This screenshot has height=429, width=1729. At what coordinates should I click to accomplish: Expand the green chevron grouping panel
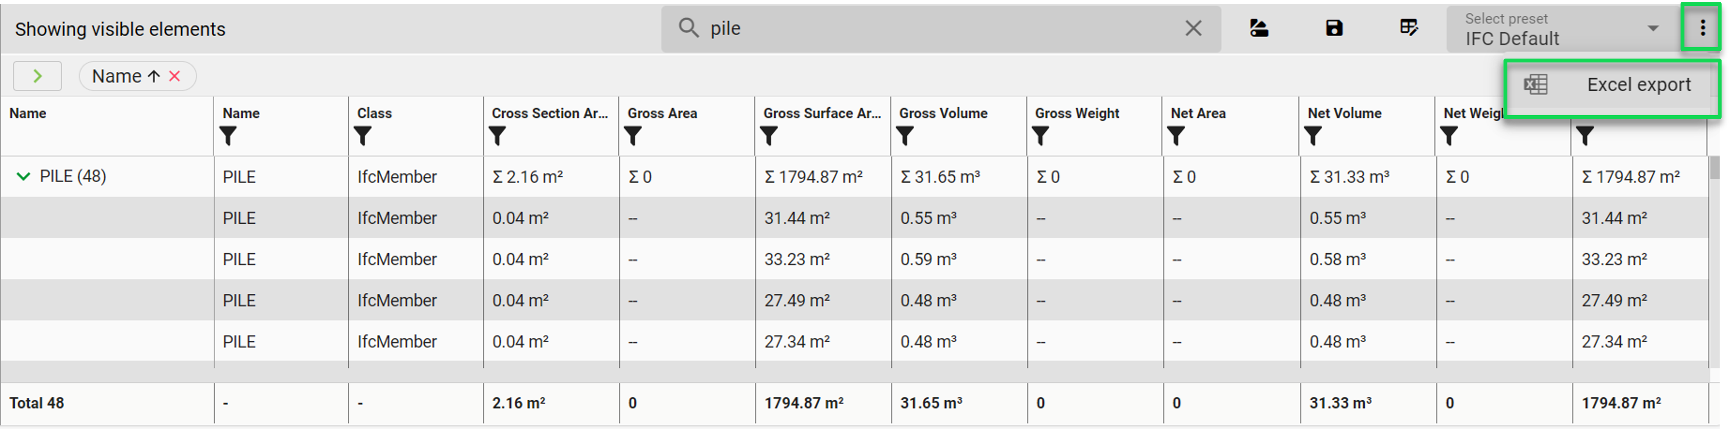(x=38, y=77)
